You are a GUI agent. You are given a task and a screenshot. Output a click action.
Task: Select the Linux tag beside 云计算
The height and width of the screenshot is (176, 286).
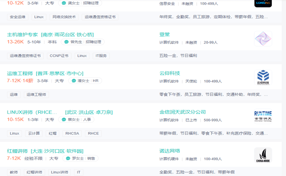(15, 133)
